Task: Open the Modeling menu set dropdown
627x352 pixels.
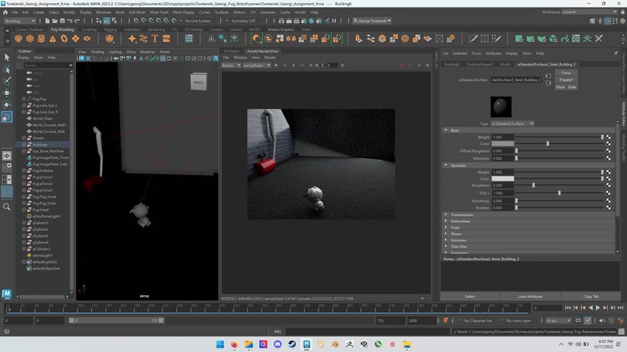Action: [20, 20]
